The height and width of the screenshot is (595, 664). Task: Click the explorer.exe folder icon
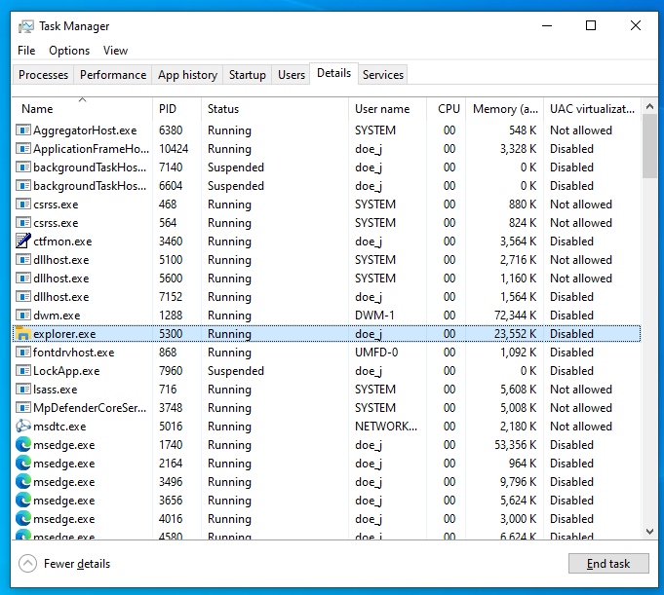tap(22, 334)
